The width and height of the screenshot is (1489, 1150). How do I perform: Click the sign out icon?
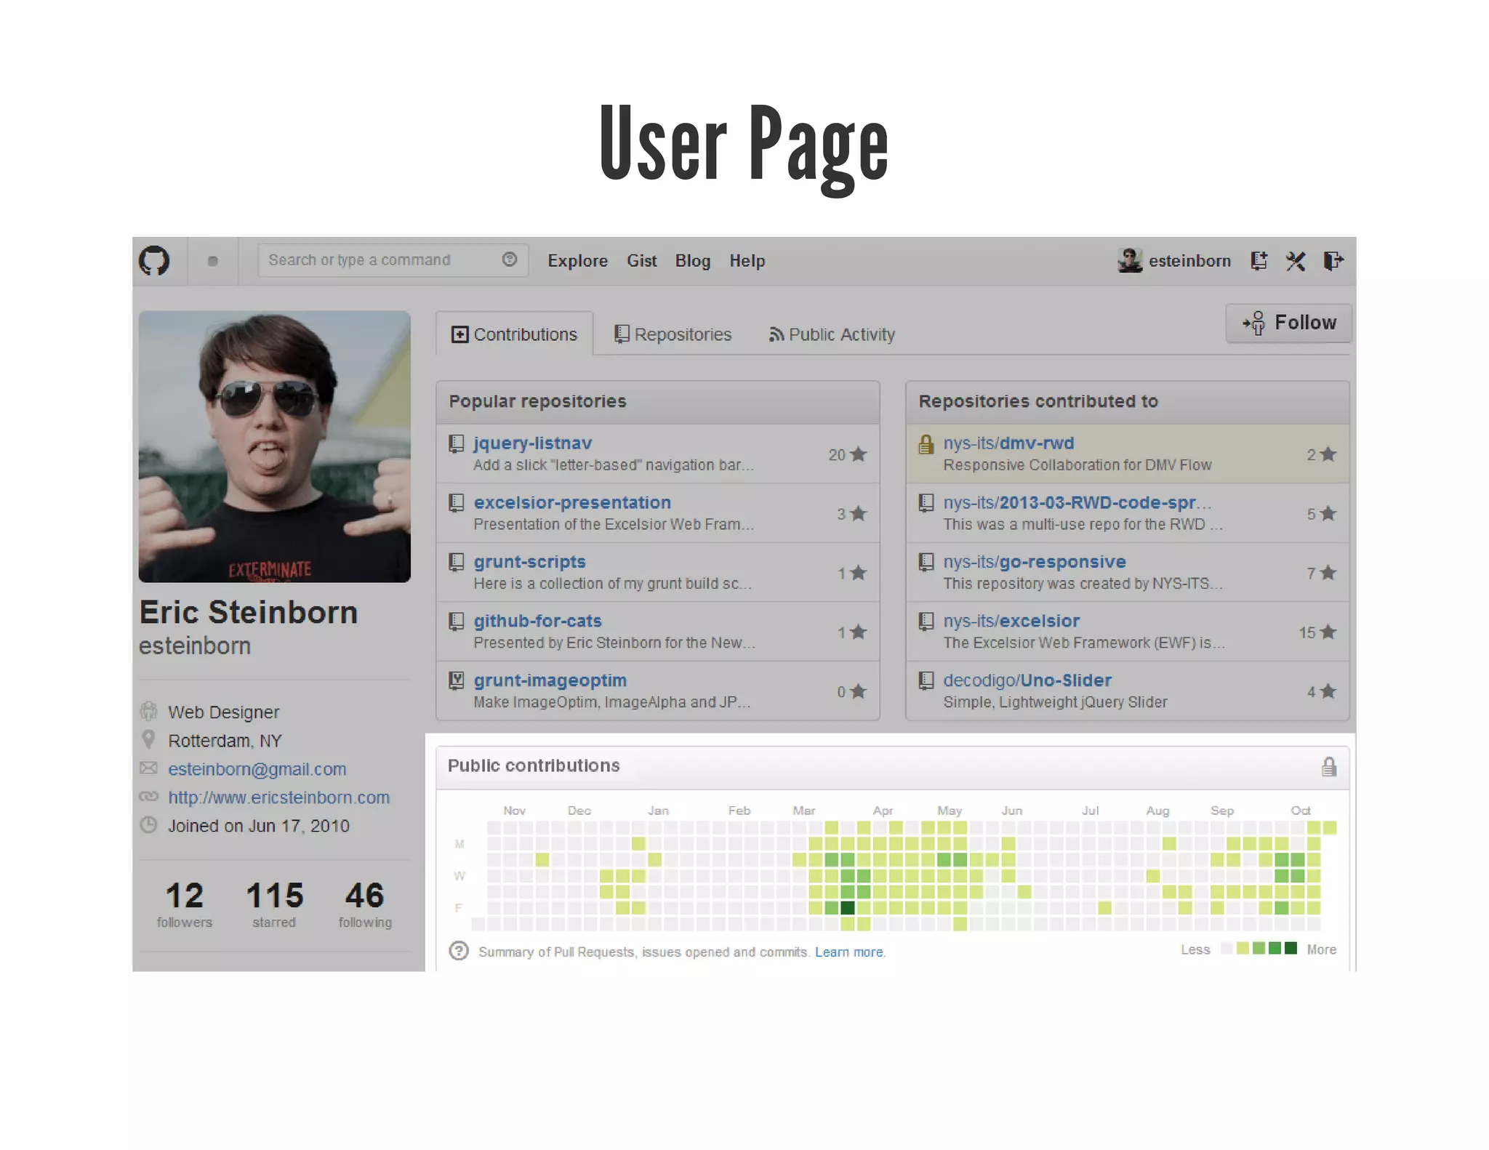[x=1333, y=260]
